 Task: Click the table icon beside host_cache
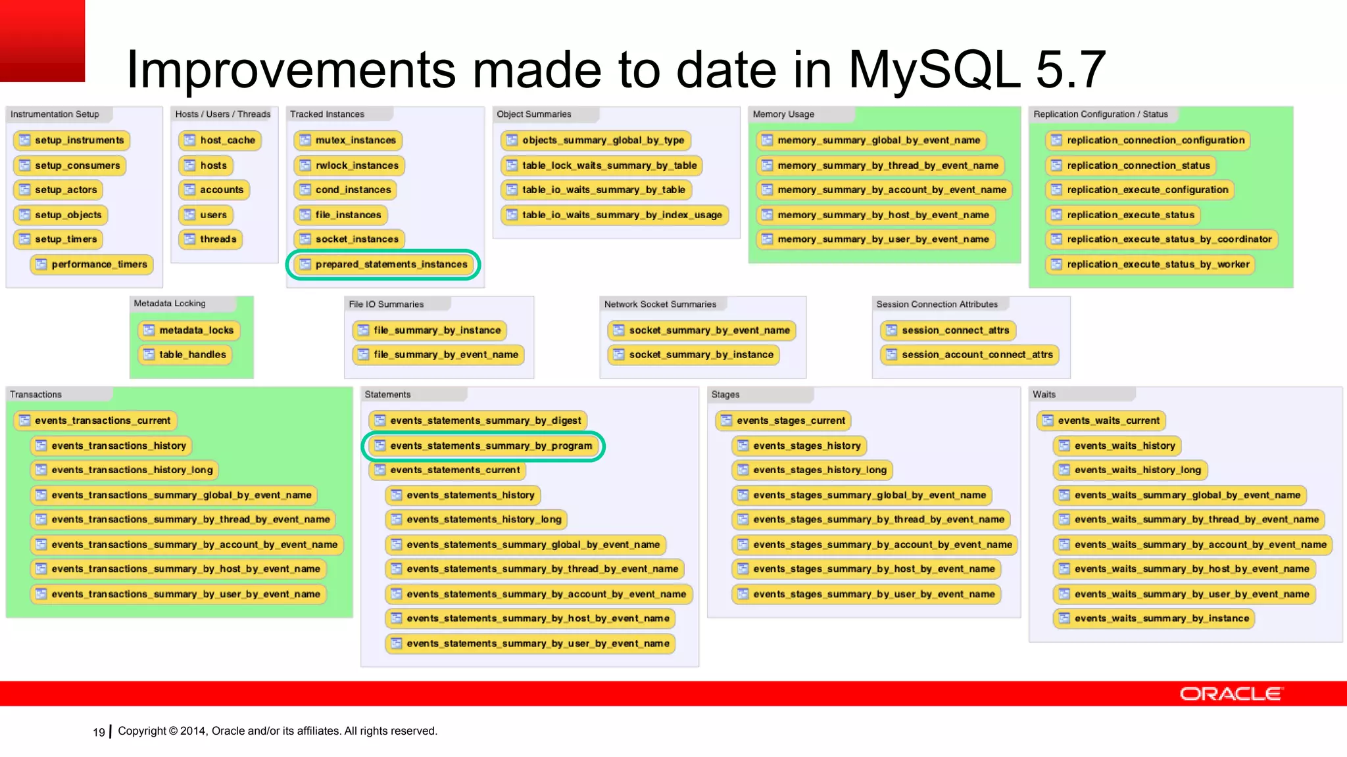click(190, 140)
